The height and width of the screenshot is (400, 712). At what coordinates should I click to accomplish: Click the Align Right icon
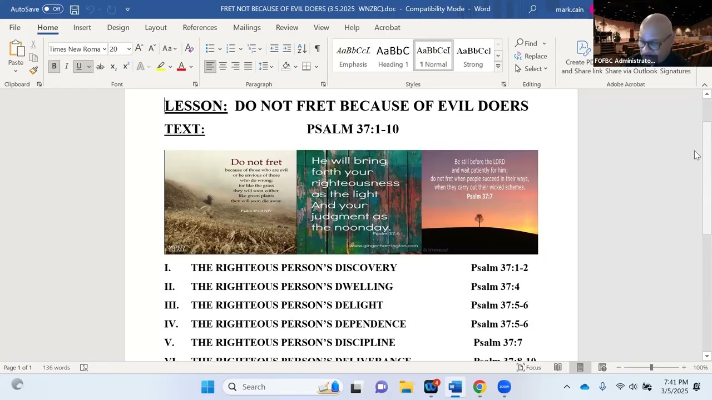pyautogui.click(x=235, y=66)
